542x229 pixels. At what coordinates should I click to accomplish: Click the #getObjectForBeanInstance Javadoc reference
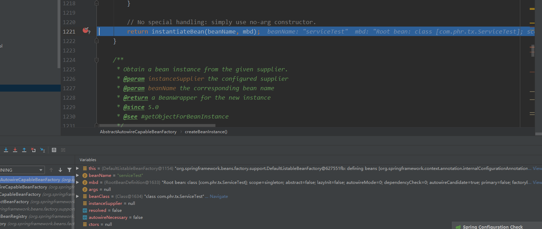(185, 116)
